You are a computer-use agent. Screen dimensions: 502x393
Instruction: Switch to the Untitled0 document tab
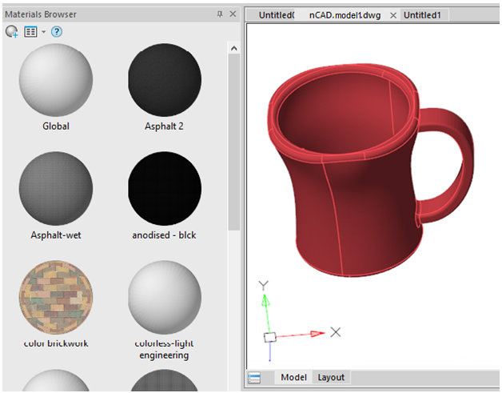tap(277, 15)
